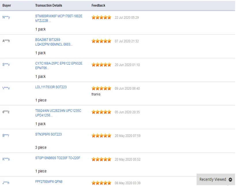
Task: Click star rating for 20 May 2020 07:59 review
Action: pos(101,136)
